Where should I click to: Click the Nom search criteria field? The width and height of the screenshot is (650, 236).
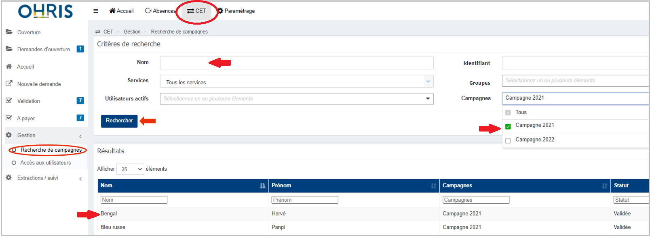pyautogui.click(x=297, y=63)
